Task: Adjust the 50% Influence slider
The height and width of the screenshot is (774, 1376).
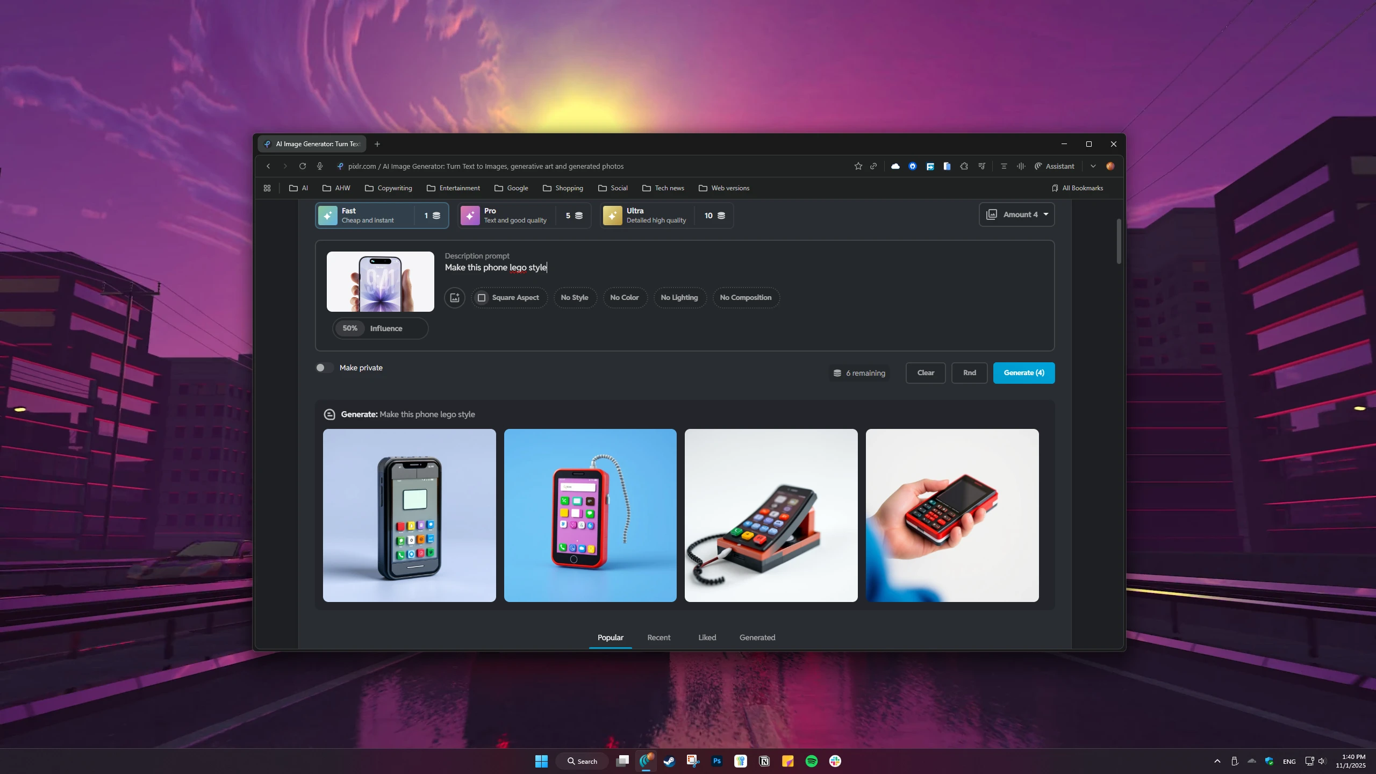Action: [380, 328]
